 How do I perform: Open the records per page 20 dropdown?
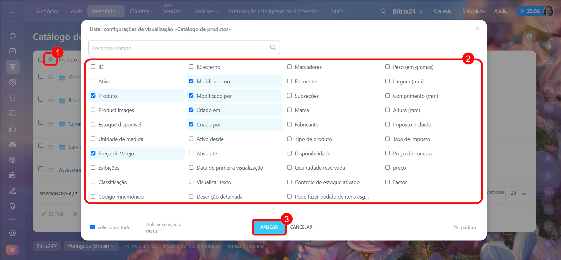click(518, 193)
